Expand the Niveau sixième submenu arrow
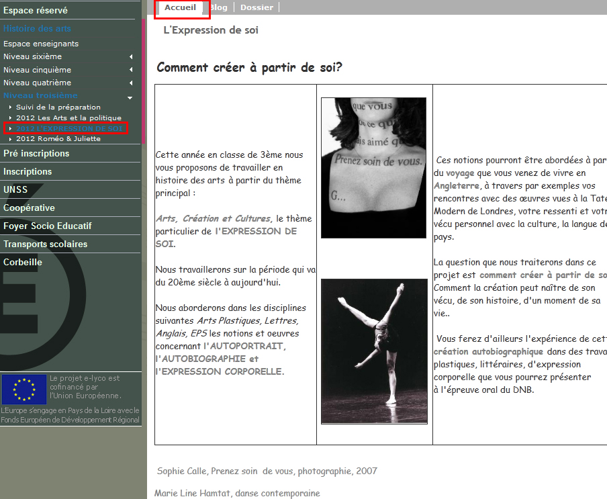Viewport: 607px width, 499px height. (131, 57)
